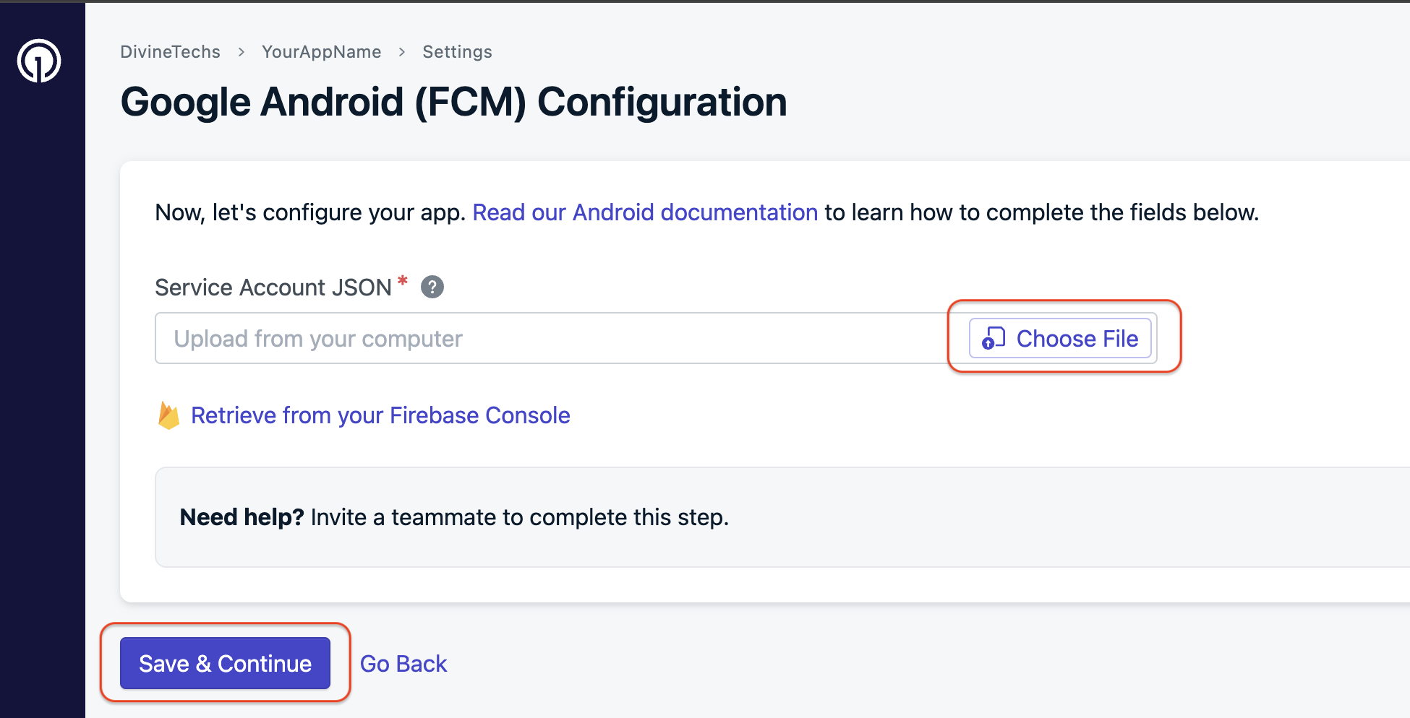Go to YourAppName breadcrumb
1410x718 pixels.
322,52
